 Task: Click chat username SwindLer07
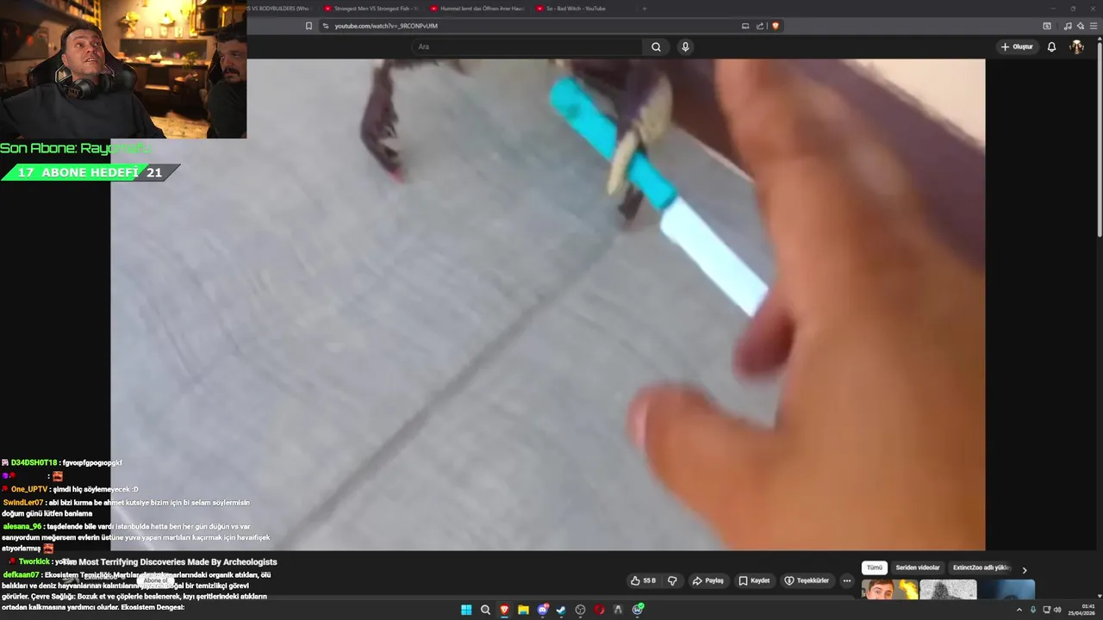23,502
